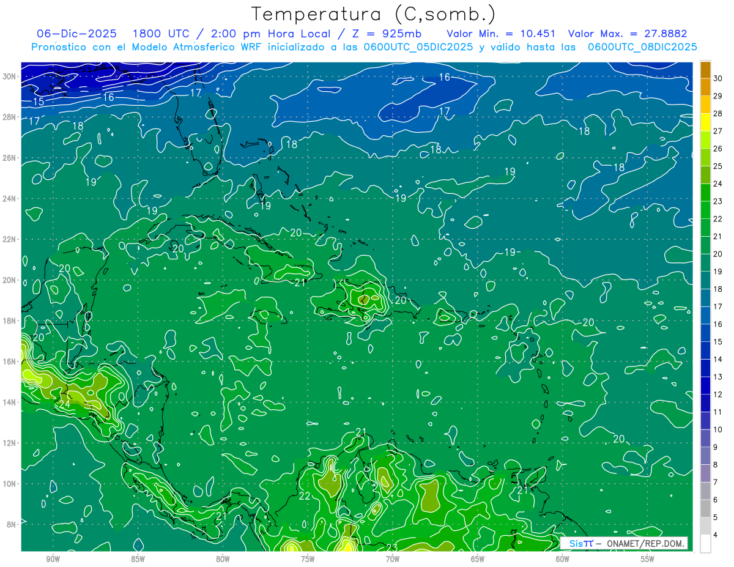
Task: Click the "60W" longitude axis label
Action: pyautogui.click(x=563, y=559)
